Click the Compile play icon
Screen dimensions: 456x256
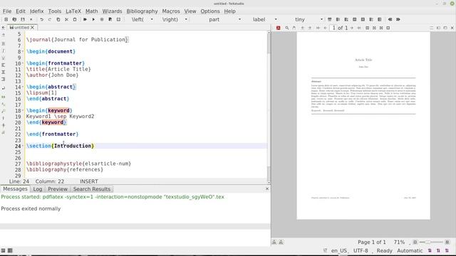coord(93,19)
